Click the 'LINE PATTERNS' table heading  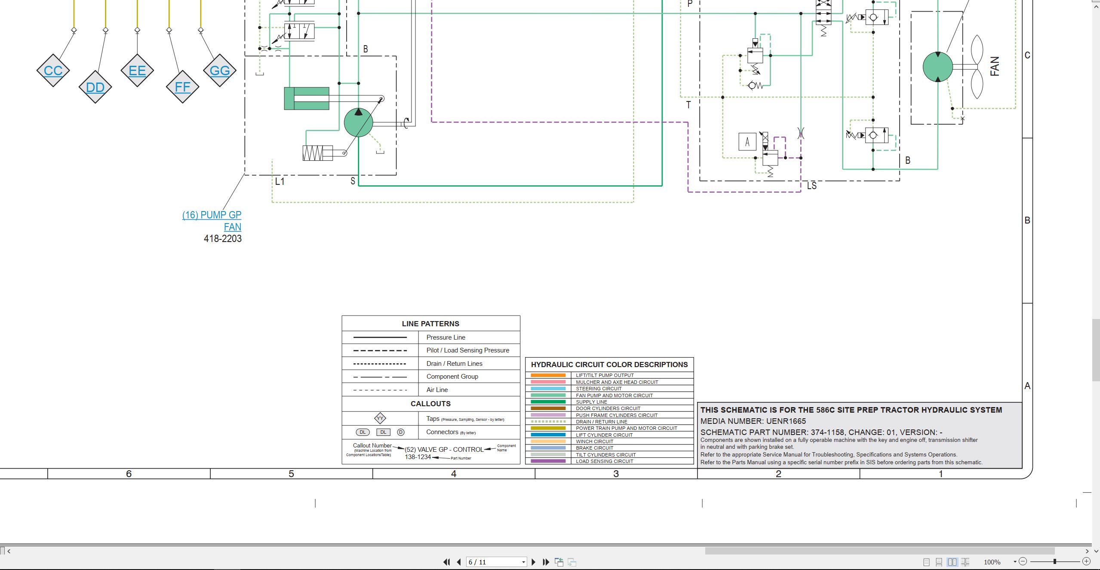point(430,324)
